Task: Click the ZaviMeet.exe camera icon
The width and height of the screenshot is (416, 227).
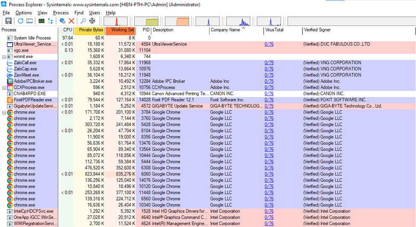Action: tap(10, 75)
